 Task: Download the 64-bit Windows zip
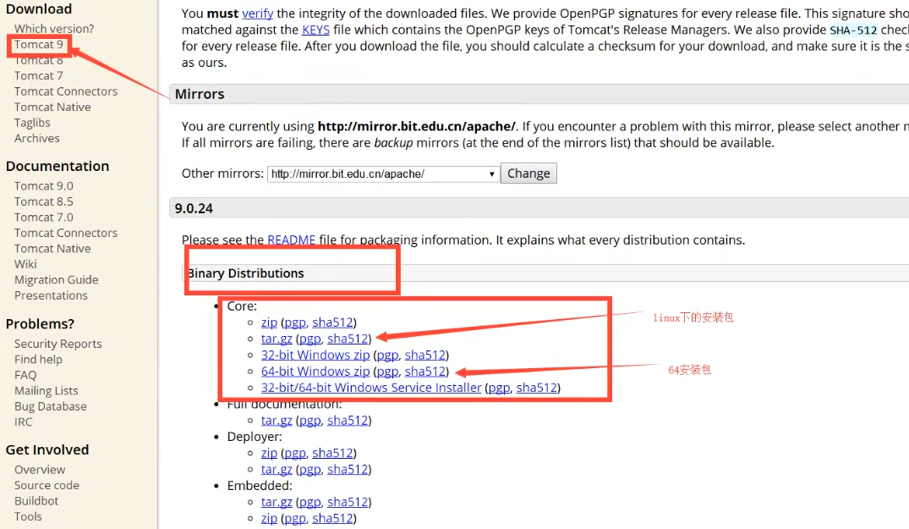pos(315,372)
